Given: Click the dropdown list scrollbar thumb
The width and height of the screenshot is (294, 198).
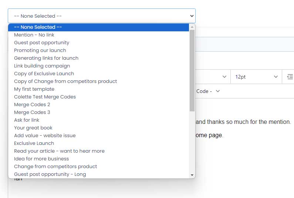Looking at the screenshot, I should point(192,70).
